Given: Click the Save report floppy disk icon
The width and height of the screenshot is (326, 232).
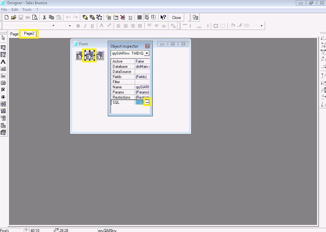Looking at the screenshot, I should (21, 17).
